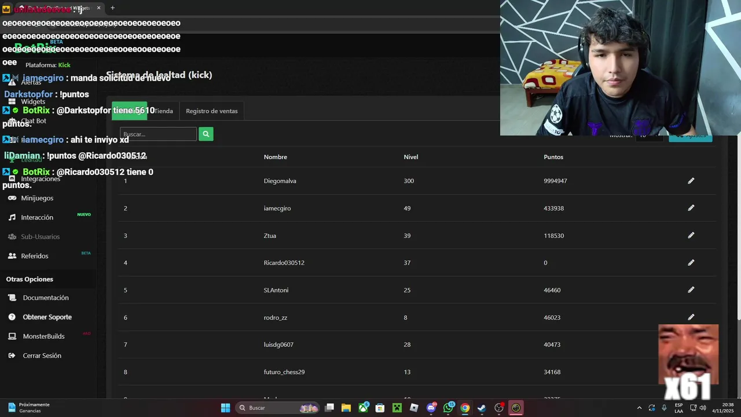Select the name Ricardo030512 in the table

click(x=284, y=262)
